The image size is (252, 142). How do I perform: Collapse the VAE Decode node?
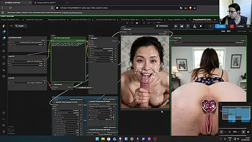pos(53,84)
